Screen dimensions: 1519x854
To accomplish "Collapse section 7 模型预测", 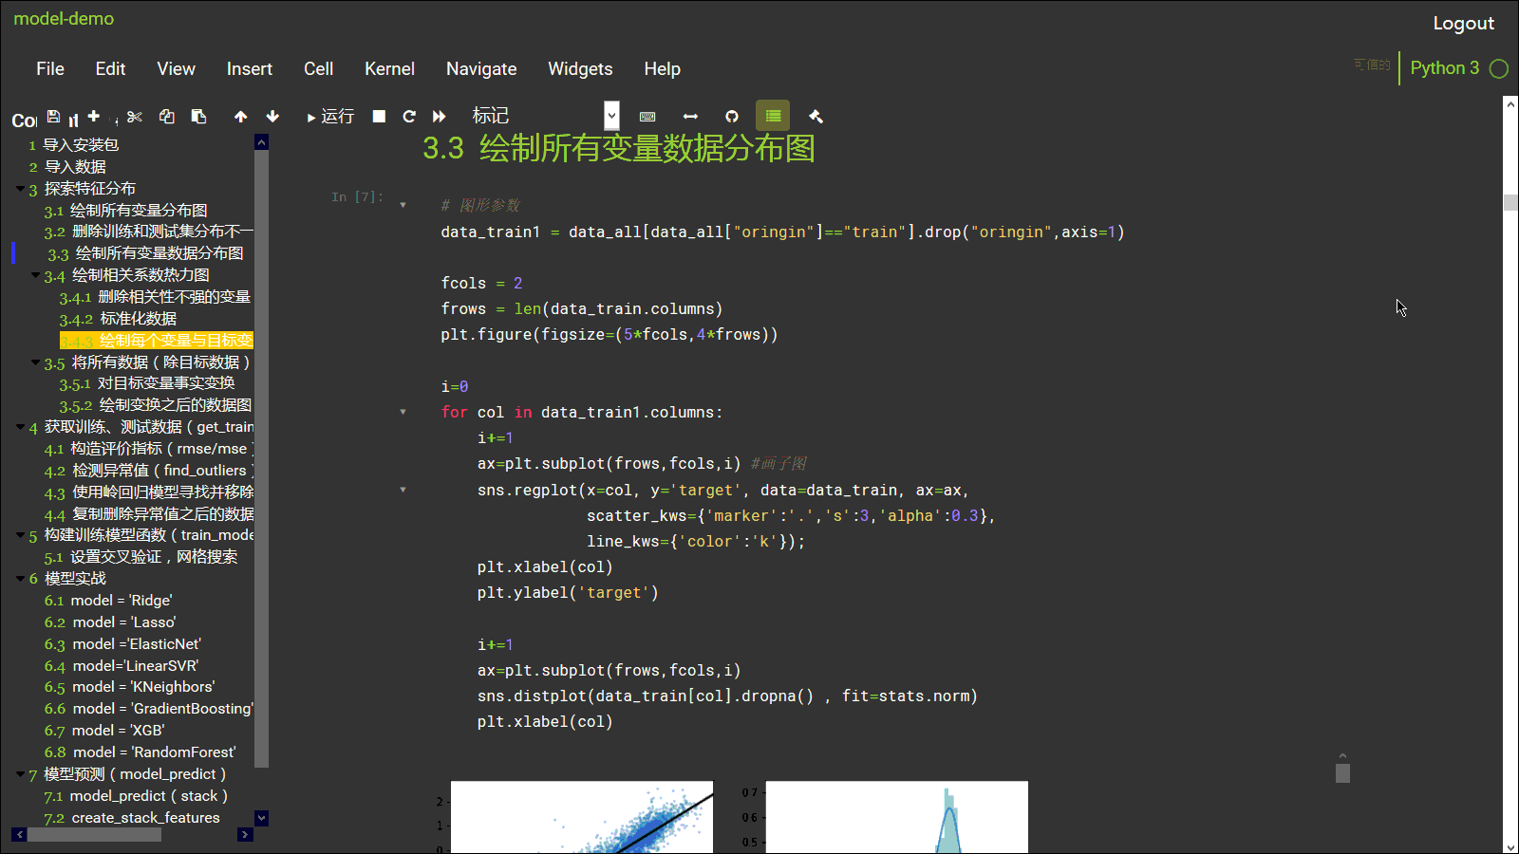I will 20,774.
